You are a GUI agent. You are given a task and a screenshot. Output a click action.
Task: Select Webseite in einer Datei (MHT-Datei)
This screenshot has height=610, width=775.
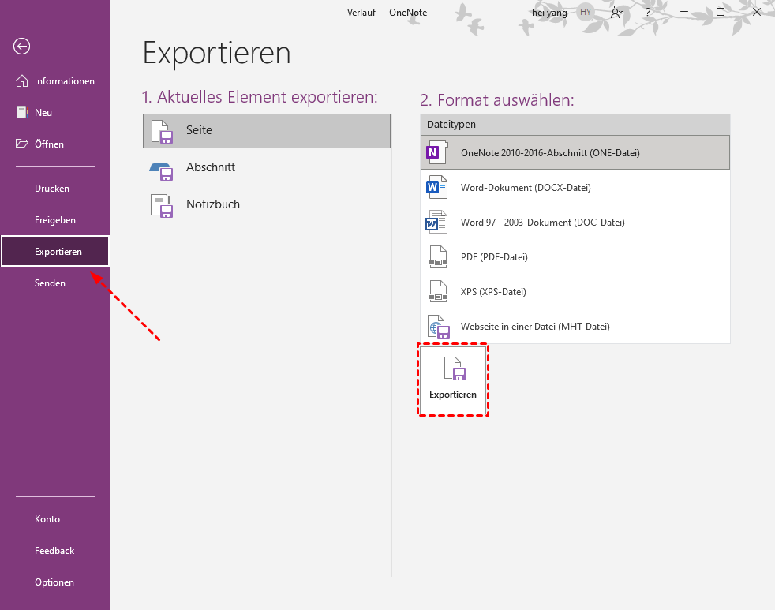575,326
